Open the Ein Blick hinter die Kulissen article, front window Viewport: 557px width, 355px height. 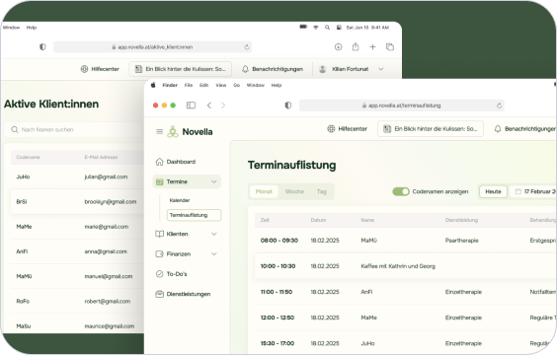coord(431,129)
